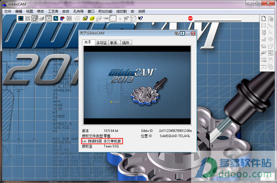
Task: Open the 文件 menu
Action: [7, 12]
